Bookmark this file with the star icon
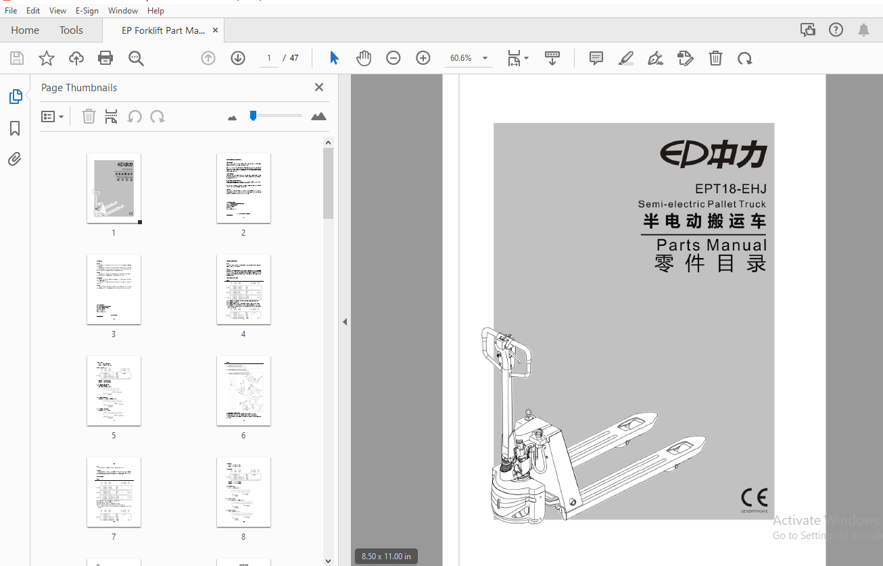The width and height of the screenshot is (883, 566). pos(47,58)
